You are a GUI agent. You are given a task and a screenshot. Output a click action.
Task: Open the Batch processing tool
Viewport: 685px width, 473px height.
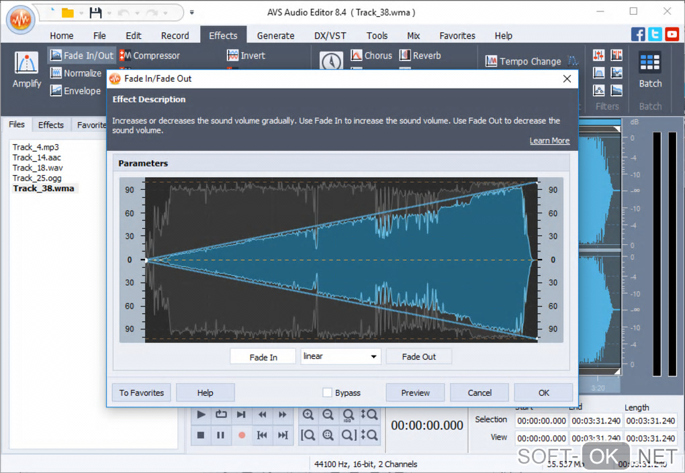point(649,69)
